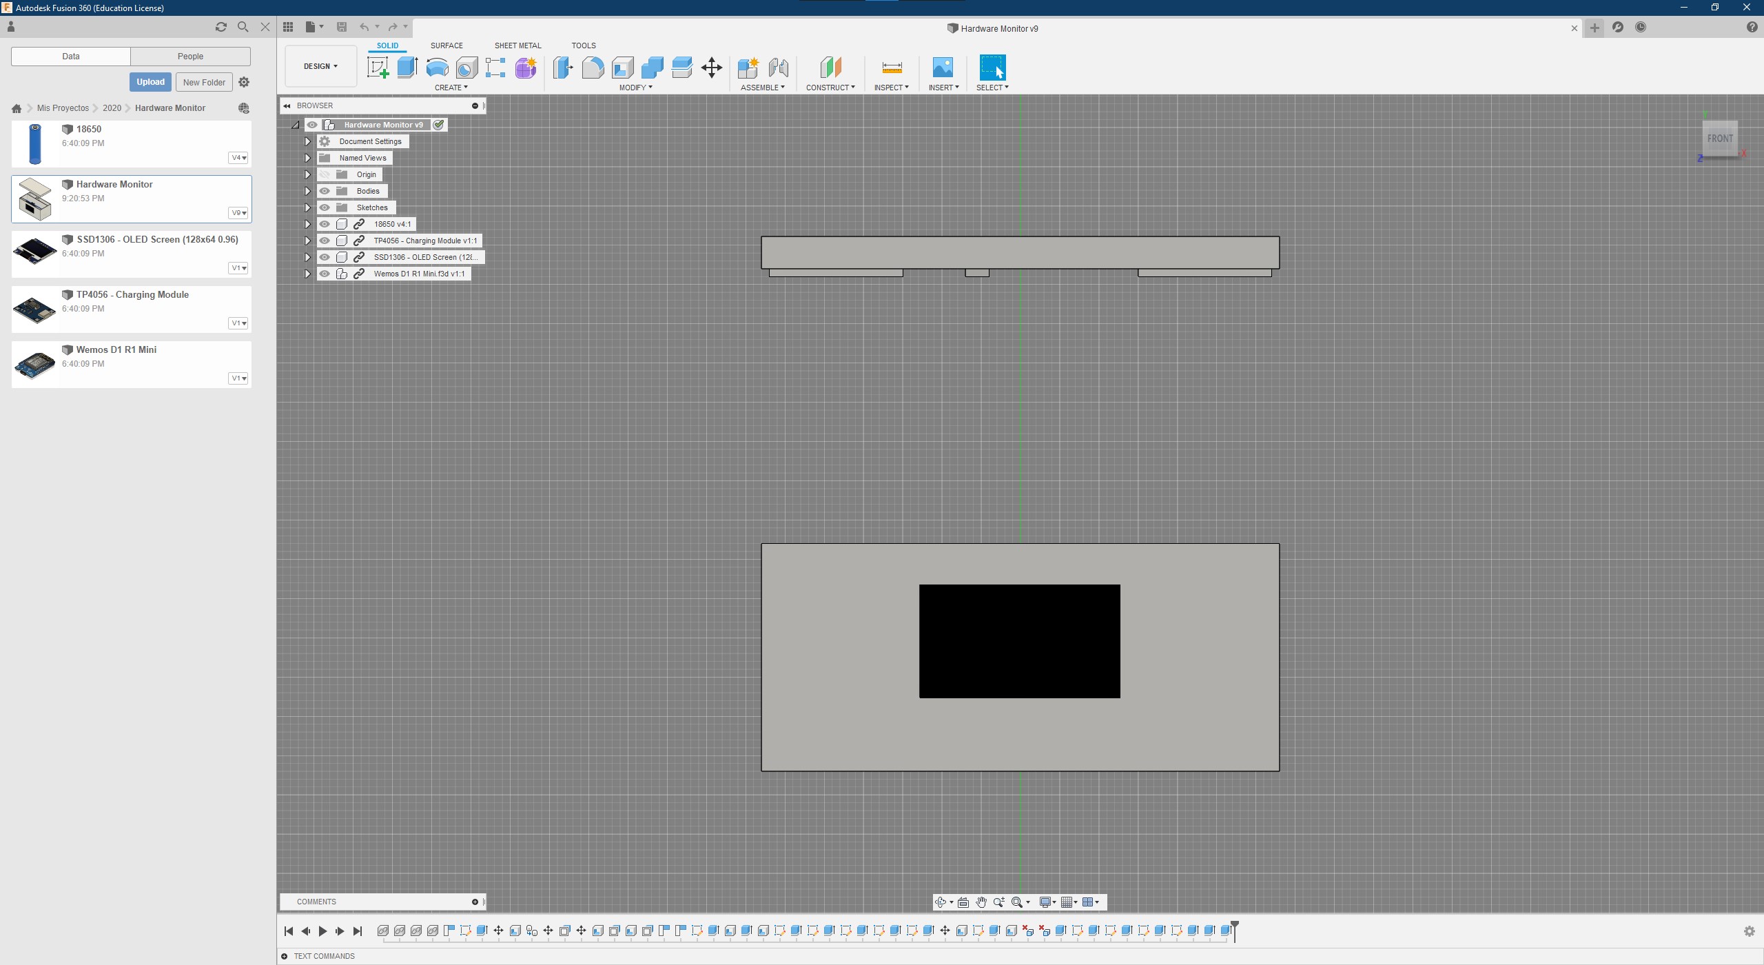
Task: Select the Extrude tool
Action: pos(407,68)
